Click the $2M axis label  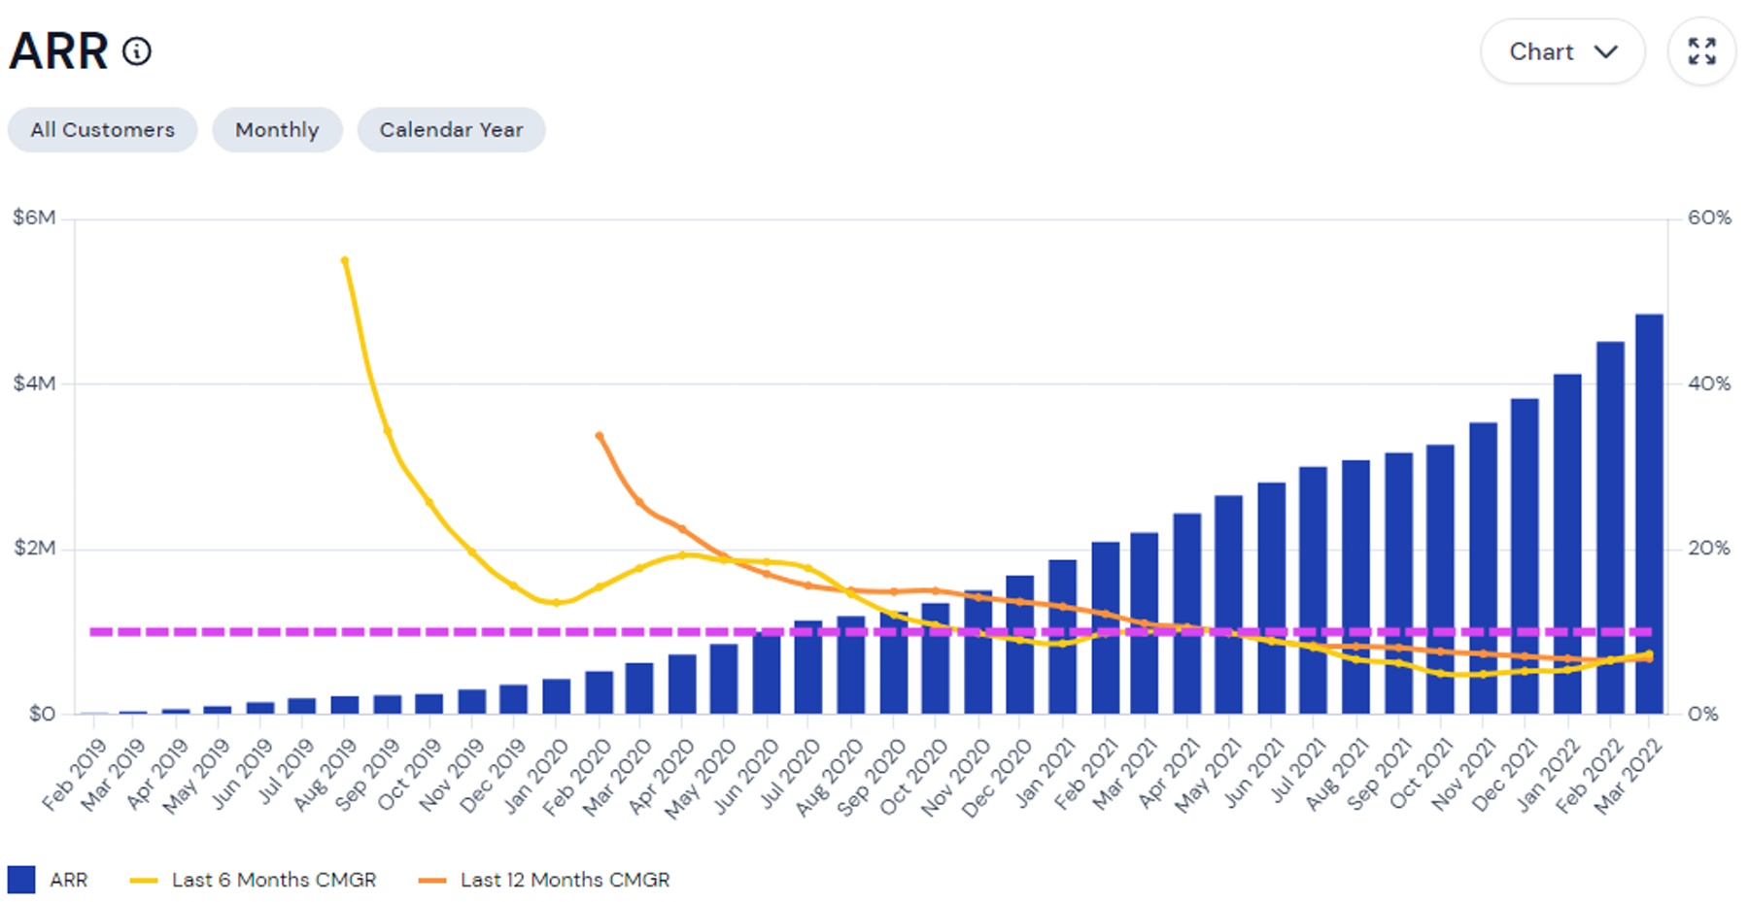(x=34, y=549)
